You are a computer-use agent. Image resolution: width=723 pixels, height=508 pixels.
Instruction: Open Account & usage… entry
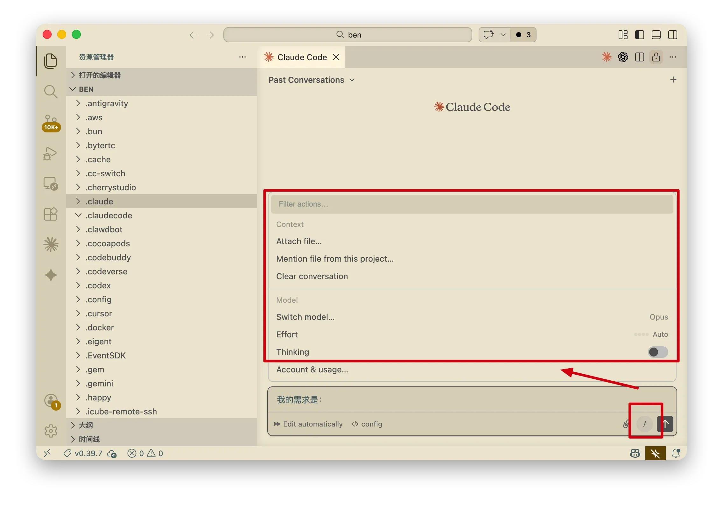point(472,370)
